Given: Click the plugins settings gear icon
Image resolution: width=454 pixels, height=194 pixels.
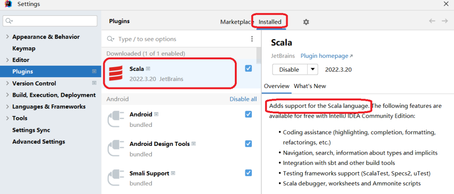Looking at the screenshot, I should tap(306, 22).
